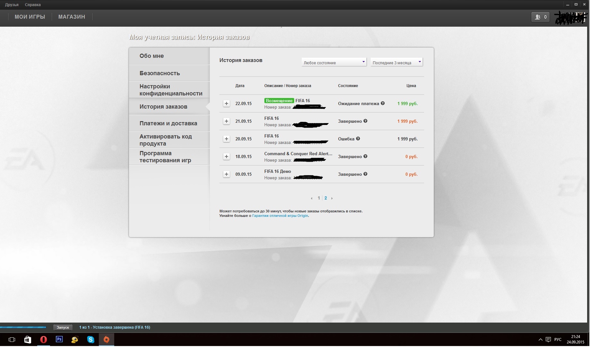Go to orders page 1
This screenshot has width=616, height=347.
click(x=319, y=198)
